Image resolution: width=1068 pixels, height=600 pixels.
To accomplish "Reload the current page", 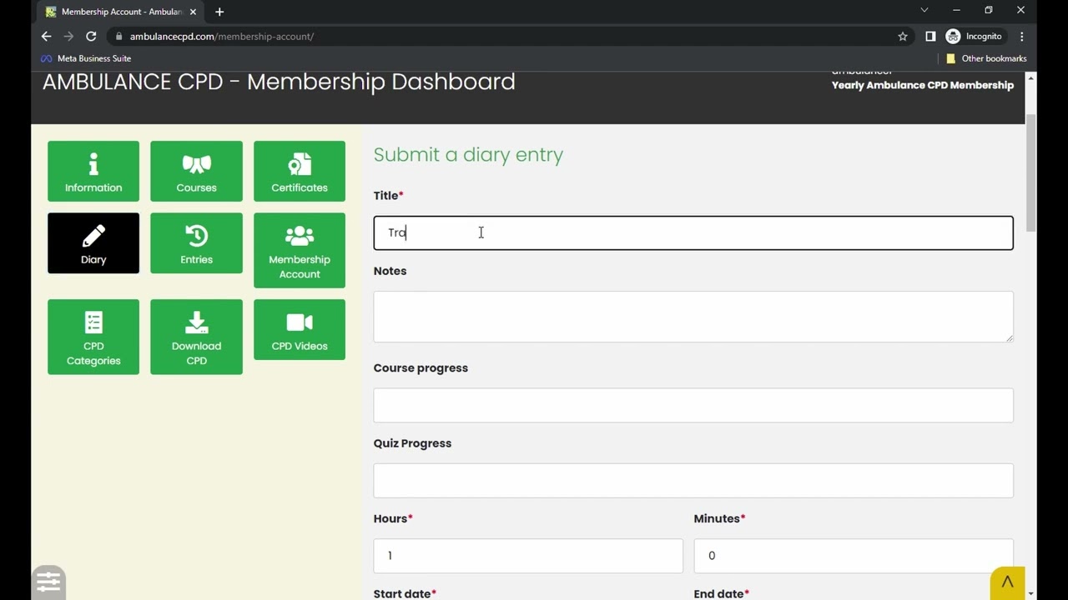I will pos(91,37).
